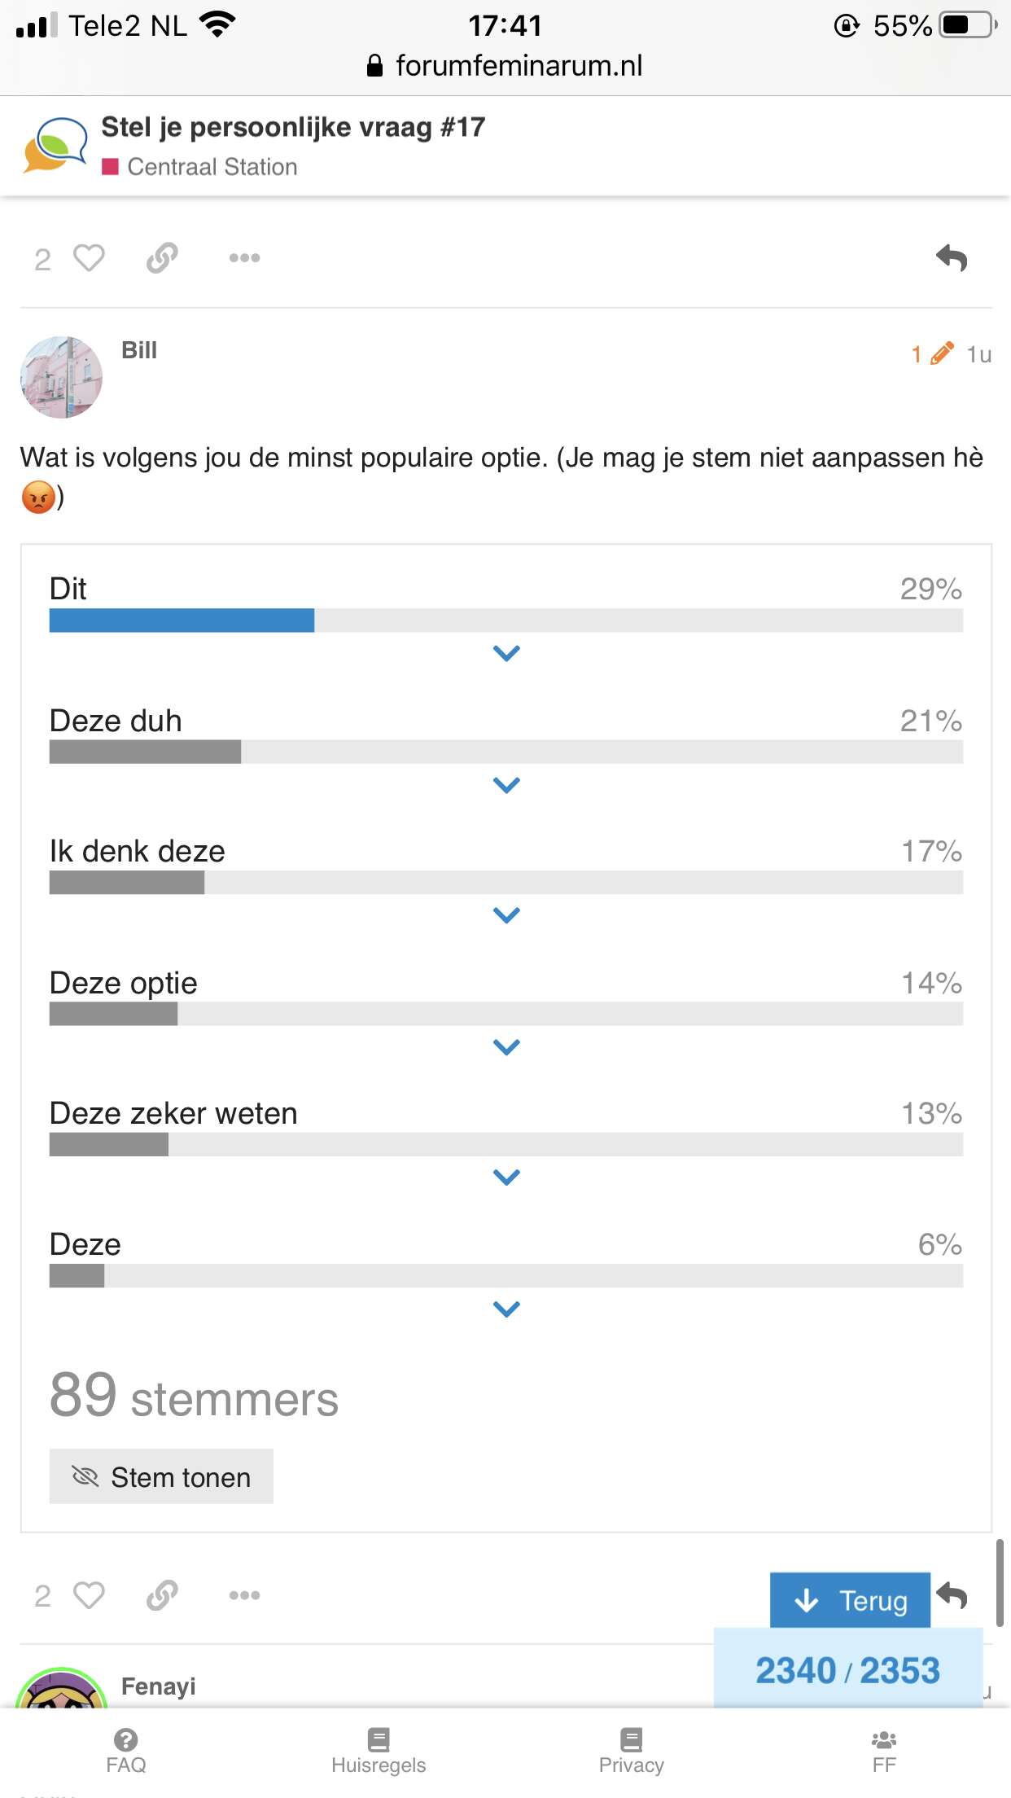Open the three-dot menu below the poll
1011x1798 pixels.
244,1595
